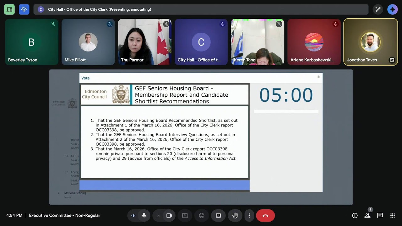Click the Executive Committee - Non-Regular meeting name
This screenshot has width=402, height=226.
click(x=65, y=215)
